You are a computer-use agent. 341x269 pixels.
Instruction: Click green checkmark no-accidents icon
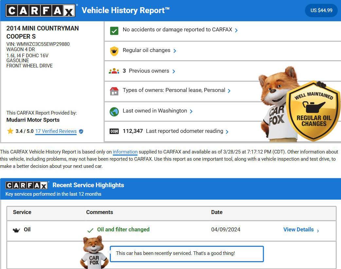pos(114,31)
